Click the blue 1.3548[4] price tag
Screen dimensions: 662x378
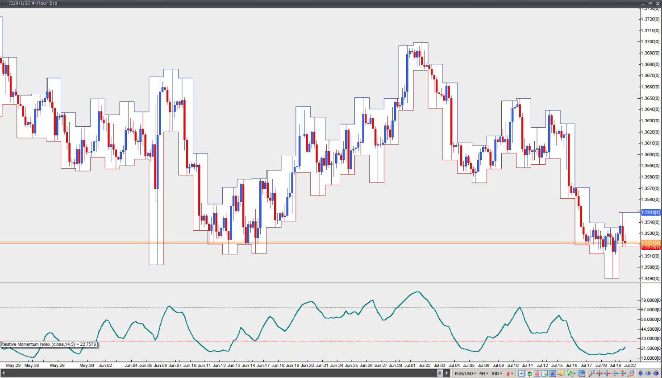click(650, 212)
